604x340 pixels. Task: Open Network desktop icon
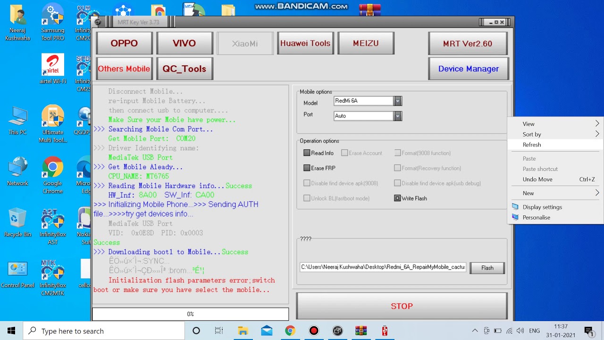point(17,172)
